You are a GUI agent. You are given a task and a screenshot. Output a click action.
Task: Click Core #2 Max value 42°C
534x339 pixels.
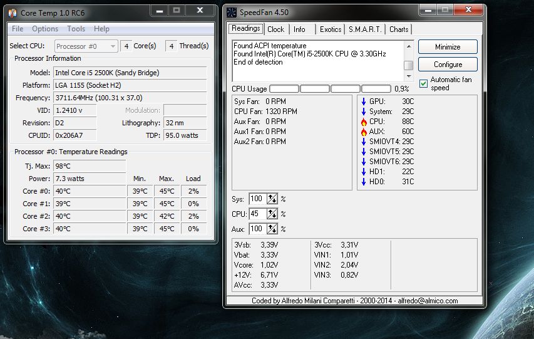[167, 216]
